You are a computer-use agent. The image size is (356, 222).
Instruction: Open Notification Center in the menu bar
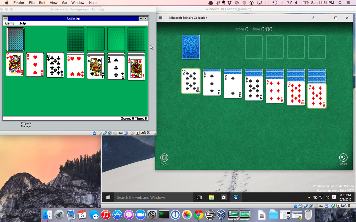pos(348,3)
